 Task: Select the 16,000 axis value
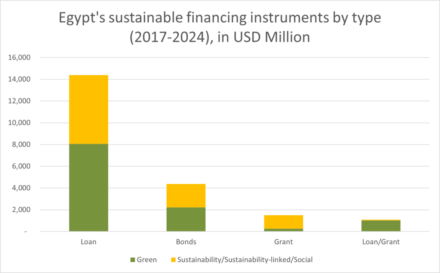pos(19,57)
